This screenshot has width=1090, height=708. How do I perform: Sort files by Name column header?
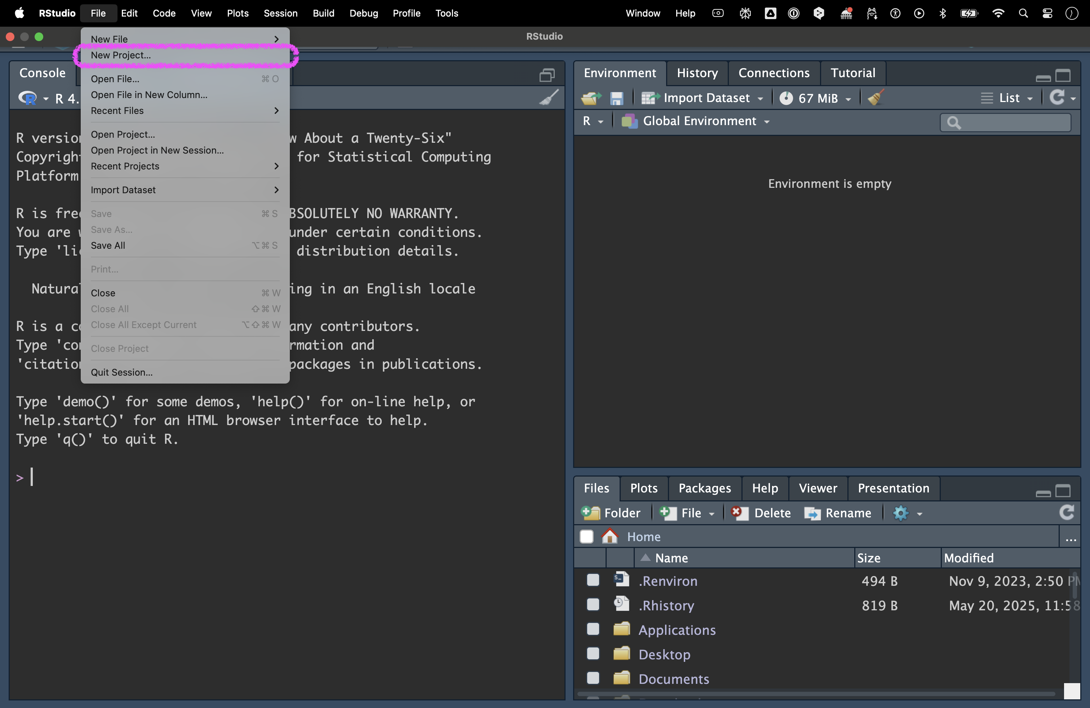[744, 558]
